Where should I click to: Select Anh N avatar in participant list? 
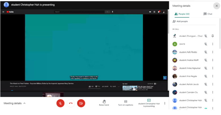click(175, 44)
